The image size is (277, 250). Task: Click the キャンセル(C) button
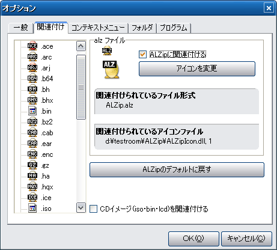point(246,239)
